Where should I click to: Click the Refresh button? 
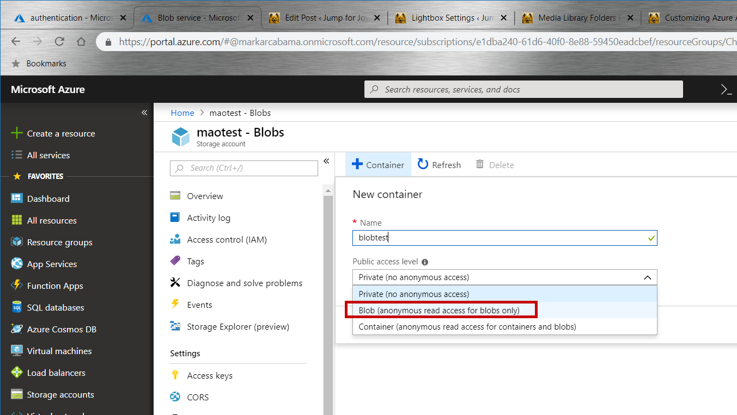[x=439, y=164]
